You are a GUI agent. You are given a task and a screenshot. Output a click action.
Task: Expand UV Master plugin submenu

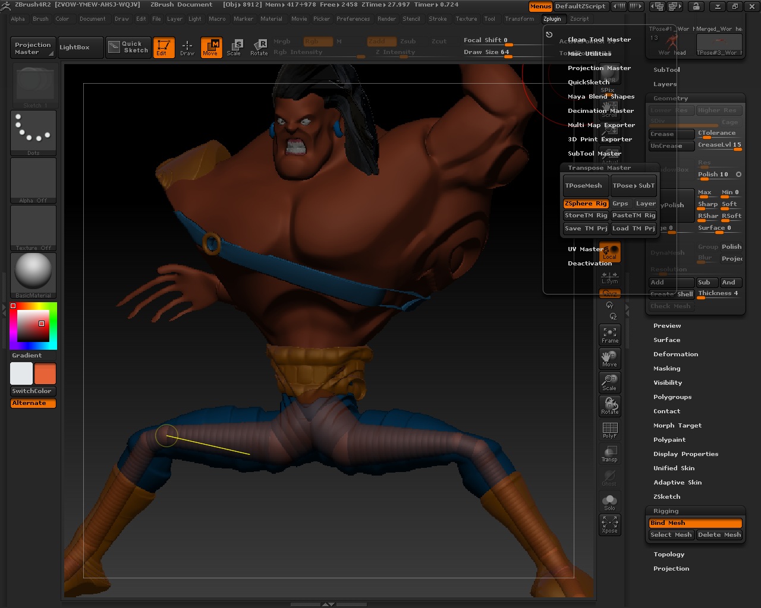pos(585,249)
